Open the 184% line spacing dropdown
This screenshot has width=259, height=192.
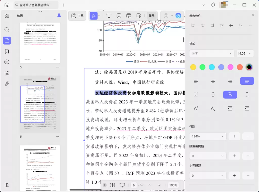coord(207,136)
